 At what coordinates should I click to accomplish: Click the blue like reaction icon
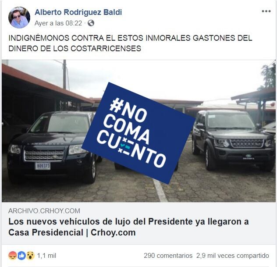click(21, 256)
